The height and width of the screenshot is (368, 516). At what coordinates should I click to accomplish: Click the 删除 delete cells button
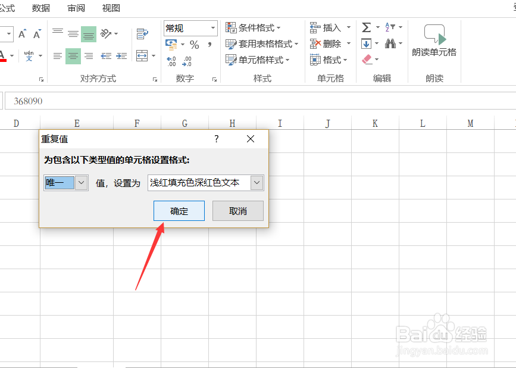pyautogui.click(x=326, y=44)
